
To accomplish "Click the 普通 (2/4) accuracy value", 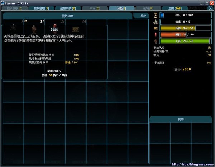I will (x=72, y=62).
